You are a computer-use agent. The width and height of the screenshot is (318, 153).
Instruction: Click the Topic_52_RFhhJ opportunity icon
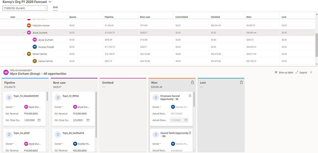[58, 98]
